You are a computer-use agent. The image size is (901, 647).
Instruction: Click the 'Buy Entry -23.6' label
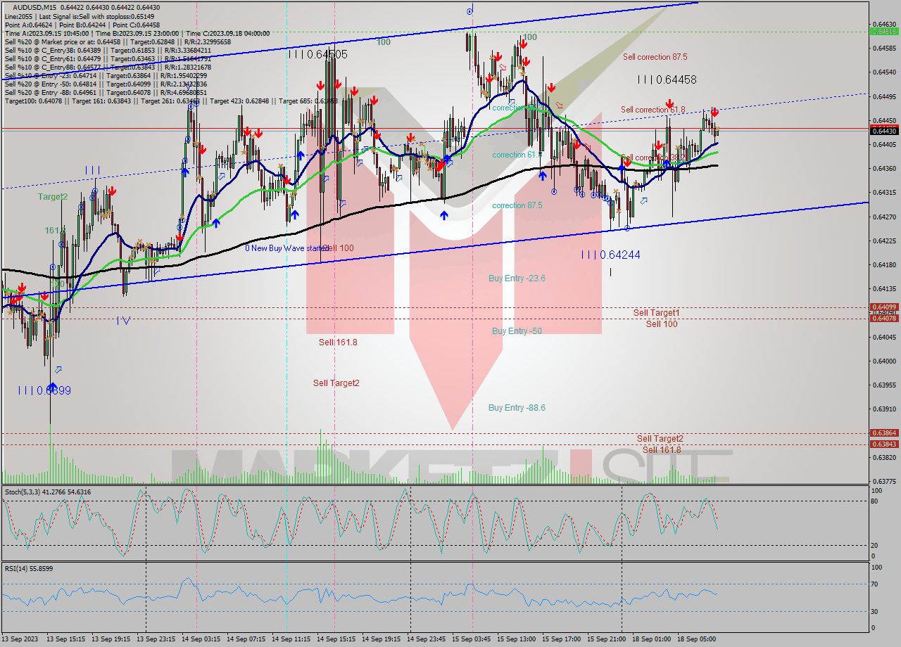[x=517, y=278]
